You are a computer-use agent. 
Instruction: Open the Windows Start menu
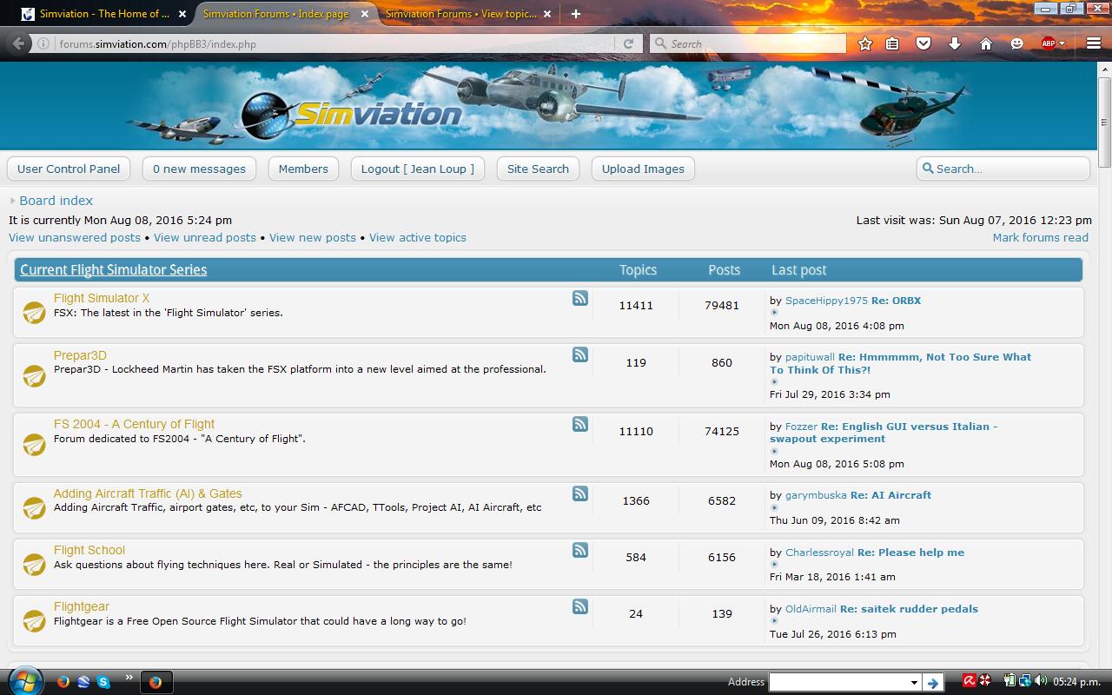23,681
